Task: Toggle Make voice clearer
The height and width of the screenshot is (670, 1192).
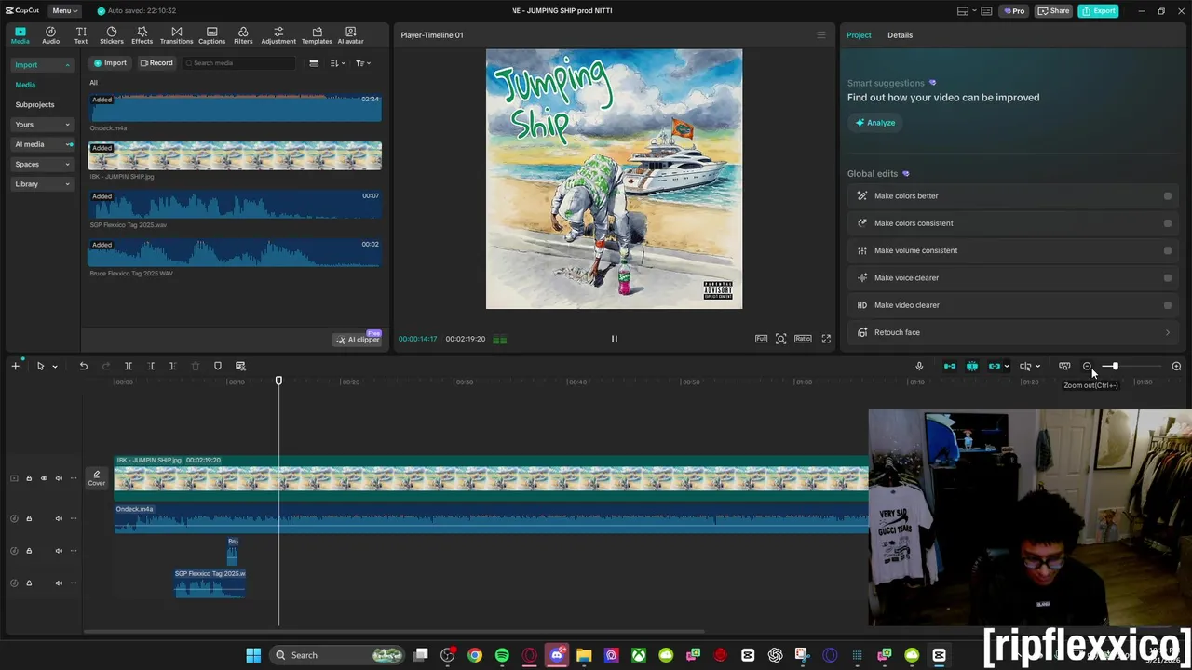Action: pos(1168,277)
